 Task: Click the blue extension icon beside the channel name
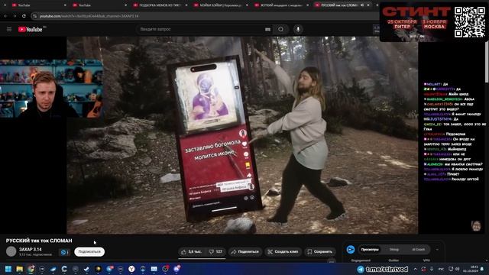point(63,252)
